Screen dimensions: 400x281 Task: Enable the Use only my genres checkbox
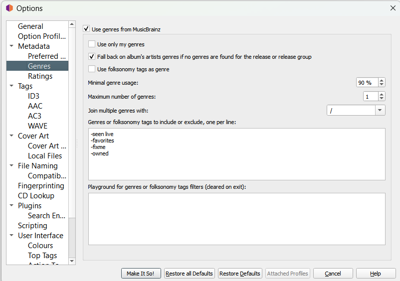pos(92,44)
